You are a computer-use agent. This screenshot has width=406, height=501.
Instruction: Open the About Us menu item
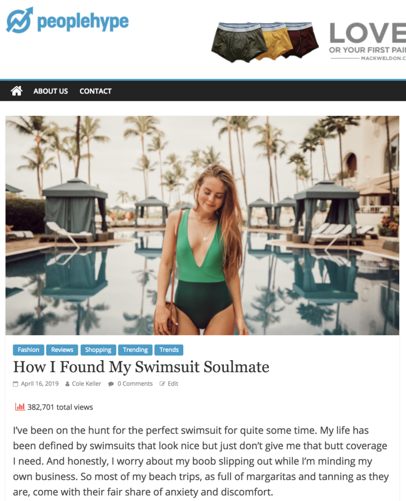(51, 91)
